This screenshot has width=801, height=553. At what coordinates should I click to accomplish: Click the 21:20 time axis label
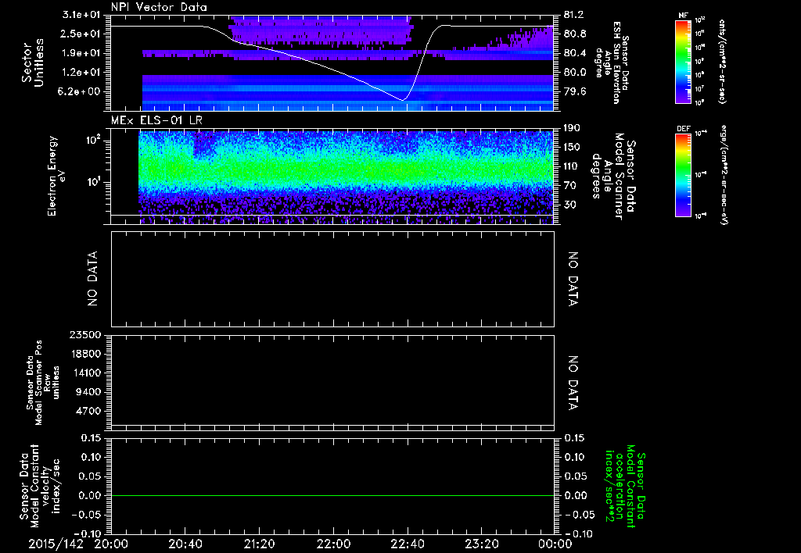(260, 543)
